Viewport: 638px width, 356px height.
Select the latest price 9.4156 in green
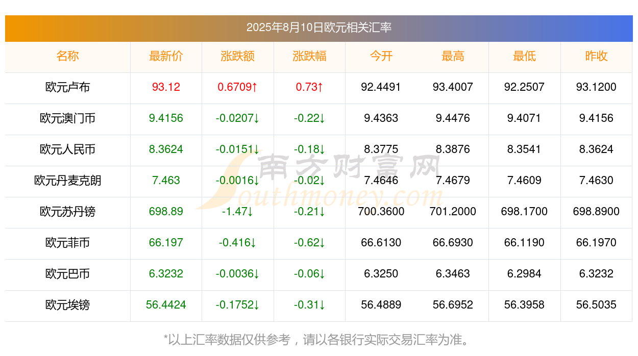point(166,118)
